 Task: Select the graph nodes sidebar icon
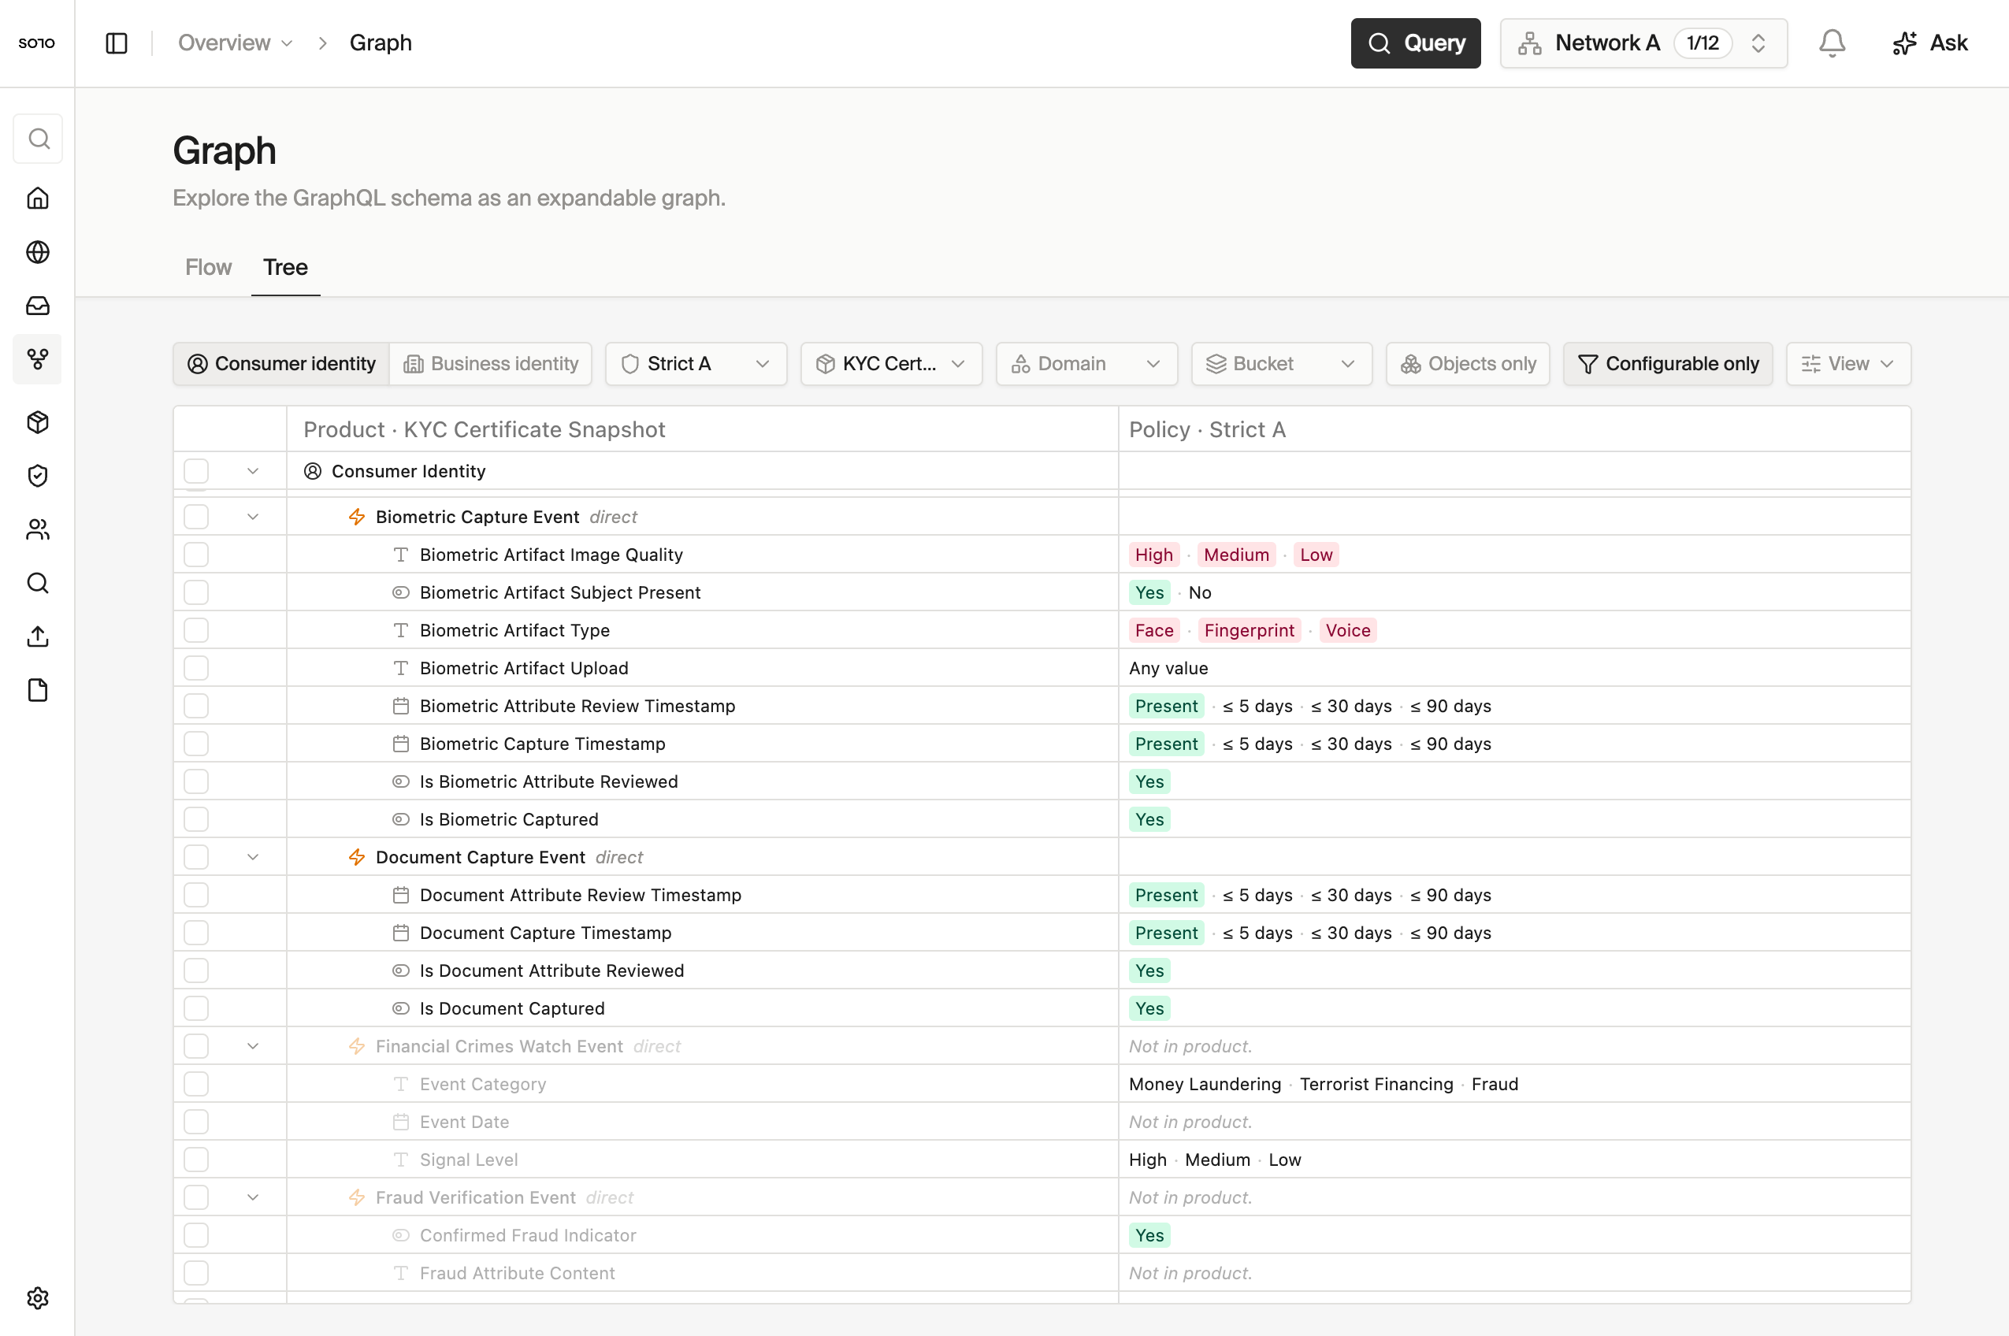[x=38, y=359]
